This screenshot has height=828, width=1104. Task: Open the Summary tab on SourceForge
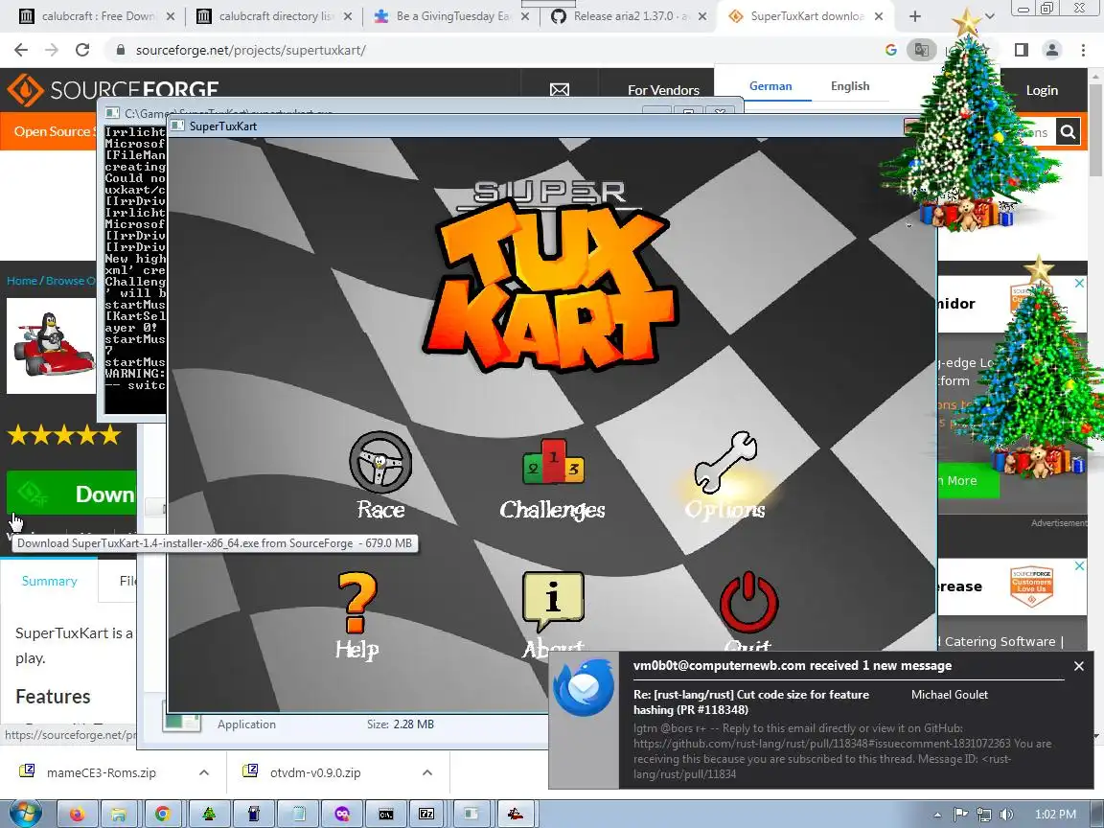(49, 581)
